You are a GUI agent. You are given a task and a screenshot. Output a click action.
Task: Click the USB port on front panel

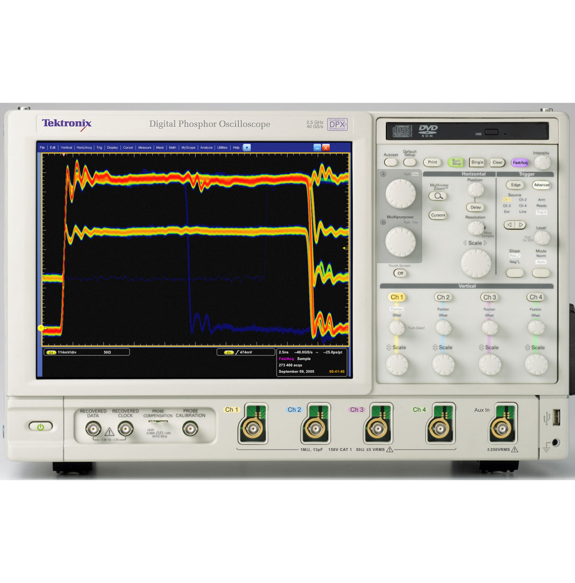click(556, 417)
